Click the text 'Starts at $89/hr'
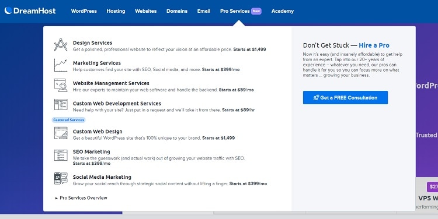The width and height of the screenshot is (438, 219). point(238,110)
